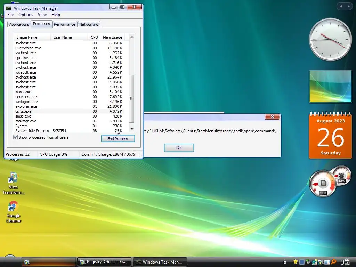Open the File menu in Task Manager
The width and height of the screenshot is (356, 267).
click(10, 15)
